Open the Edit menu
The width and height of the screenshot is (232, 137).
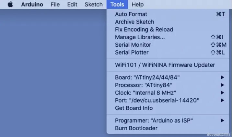coord(72,5)
